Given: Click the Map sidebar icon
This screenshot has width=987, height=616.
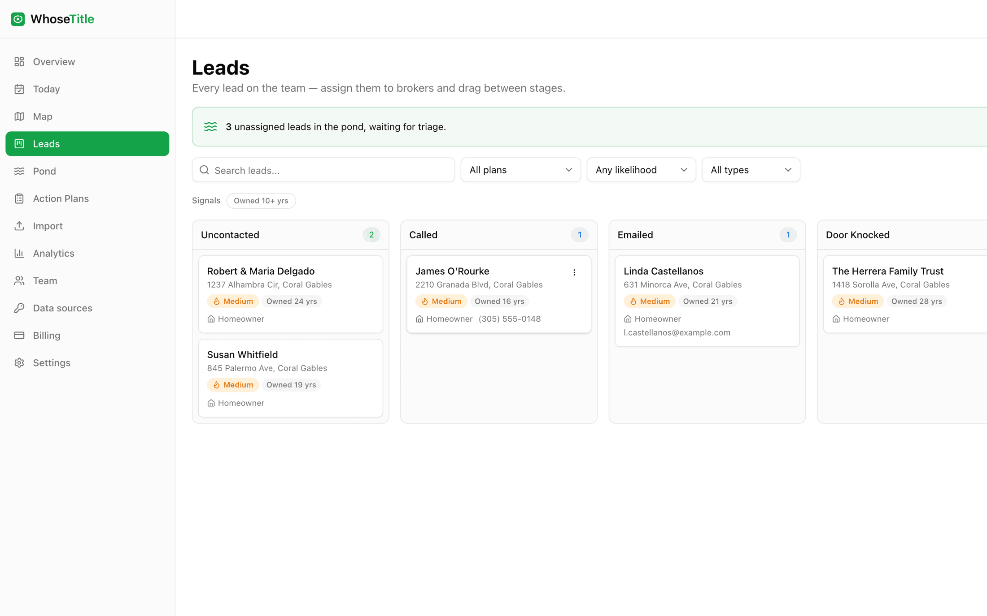Looking at the screenshot, I should coord(19,116).
